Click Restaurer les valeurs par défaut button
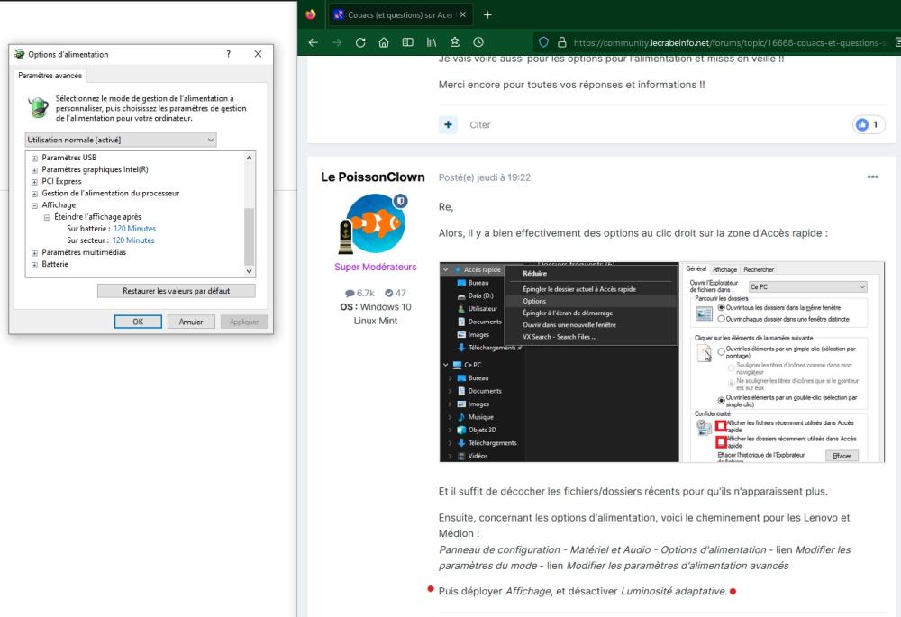 coord(177,291)
